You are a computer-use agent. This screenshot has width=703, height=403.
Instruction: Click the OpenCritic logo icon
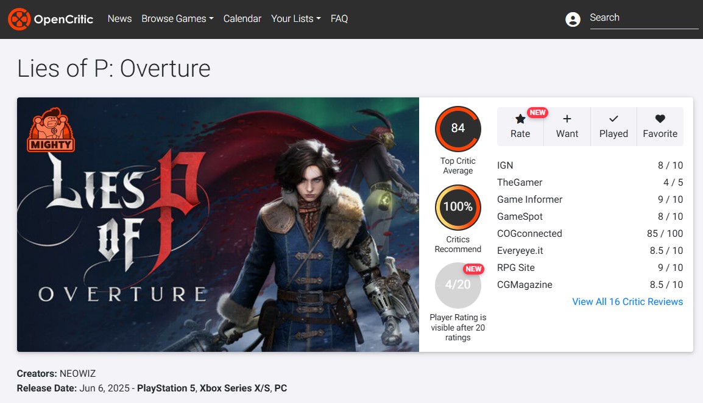pos(19,19)
